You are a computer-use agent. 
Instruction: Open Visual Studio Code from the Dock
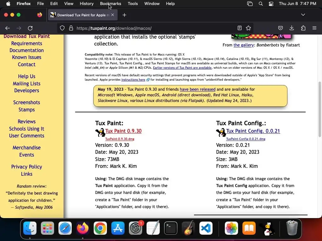point(206,228)
